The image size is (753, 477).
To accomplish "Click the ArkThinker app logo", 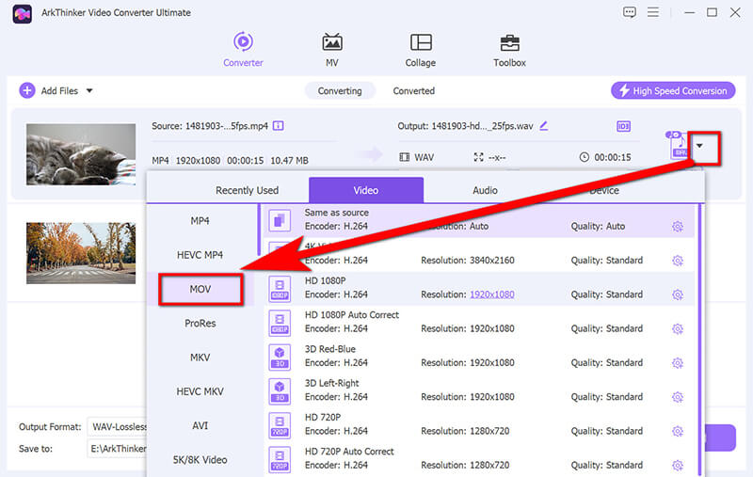I will tap(22, 13).
